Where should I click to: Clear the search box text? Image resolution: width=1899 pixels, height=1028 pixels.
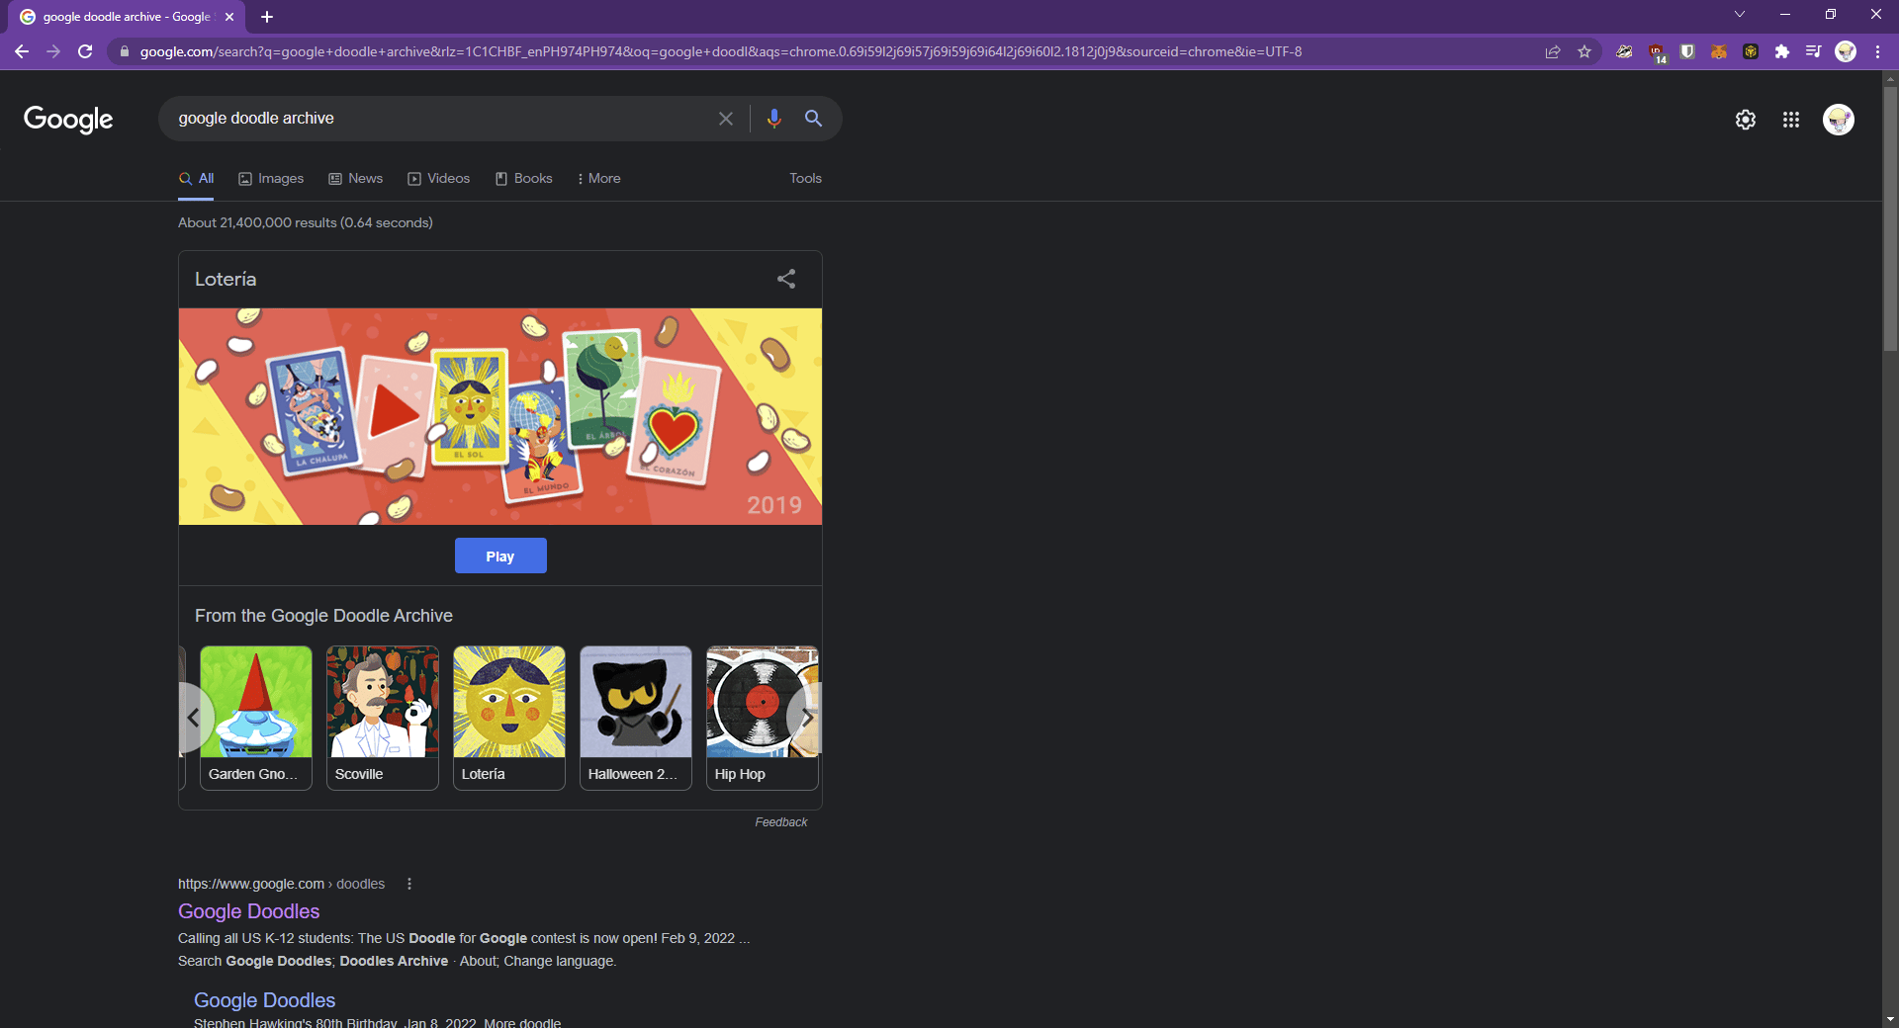tap(726, 119)
